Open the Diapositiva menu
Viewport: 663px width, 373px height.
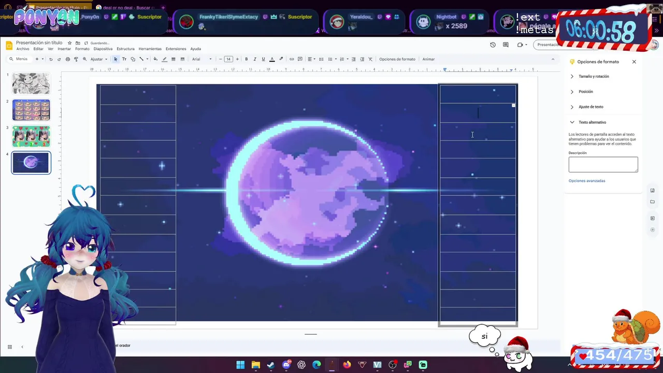tap(103, 49)
